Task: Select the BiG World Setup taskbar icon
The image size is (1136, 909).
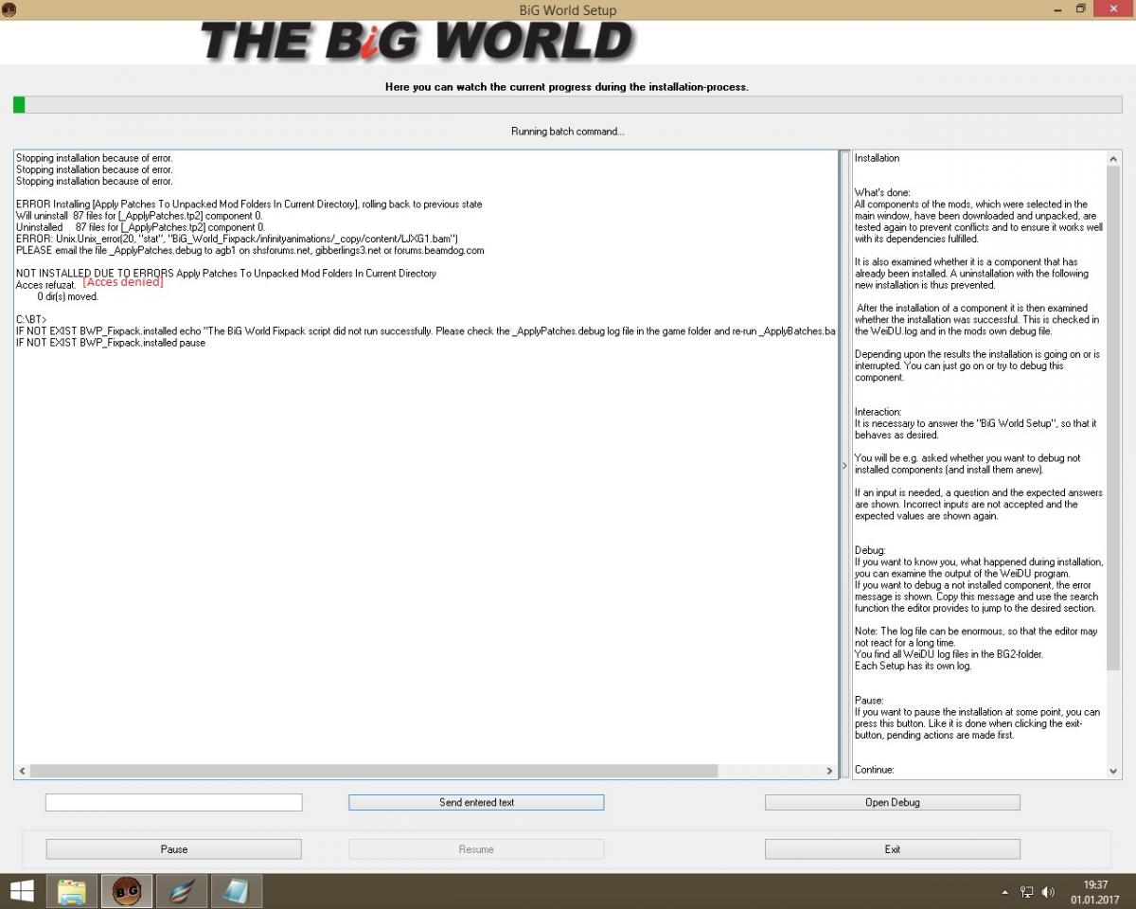Action: tap(127, 891)
